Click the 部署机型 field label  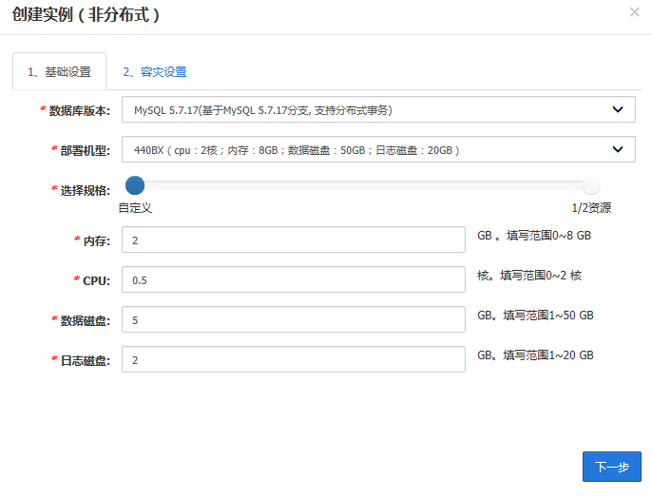(86, 151)
